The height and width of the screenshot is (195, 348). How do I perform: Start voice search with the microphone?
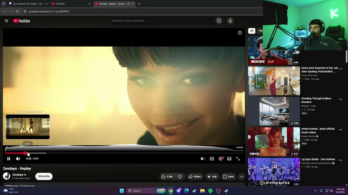230,21
